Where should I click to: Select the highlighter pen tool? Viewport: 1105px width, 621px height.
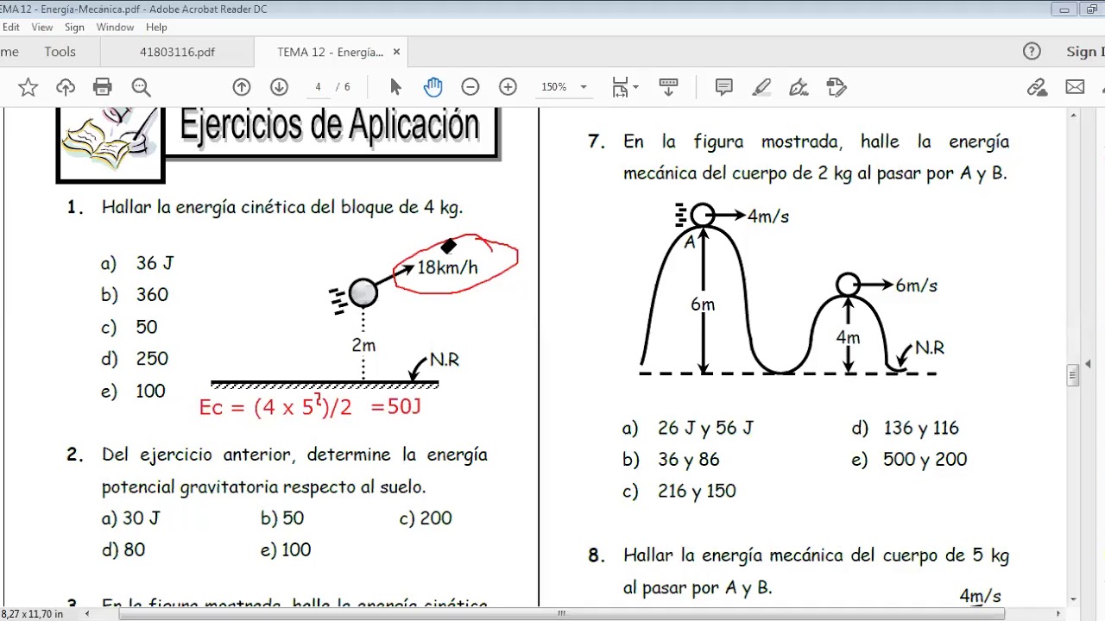[761, 87]
